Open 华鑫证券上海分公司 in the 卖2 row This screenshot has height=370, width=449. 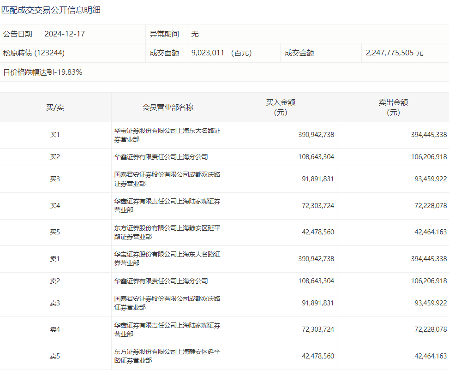[x=161, y=281]
